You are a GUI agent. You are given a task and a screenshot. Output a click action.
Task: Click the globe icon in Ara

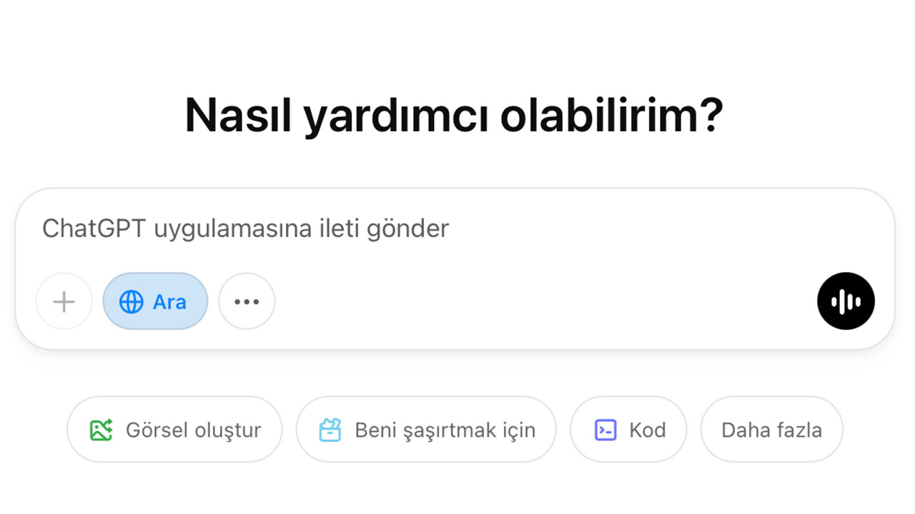pyautogui.click(x=131, y=301)
